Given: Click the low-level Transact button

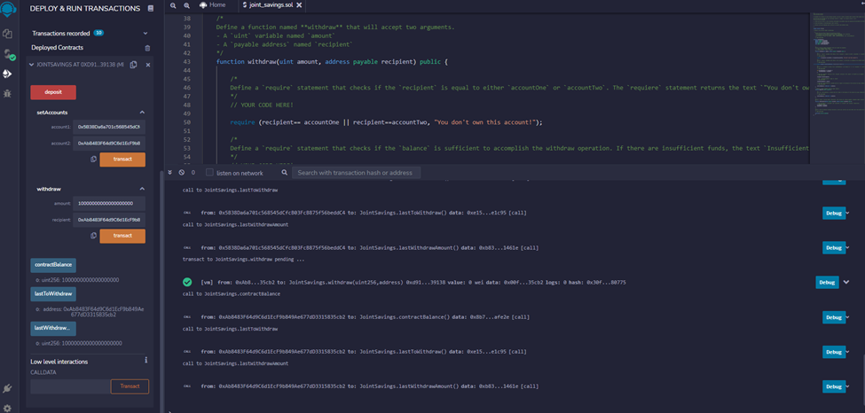Looking at the screenshot, I should point(130,386).
